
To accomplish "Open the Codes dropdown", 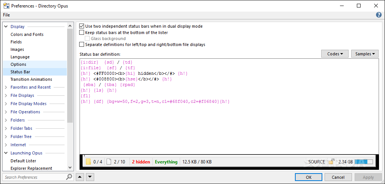I will pos(335,54).
